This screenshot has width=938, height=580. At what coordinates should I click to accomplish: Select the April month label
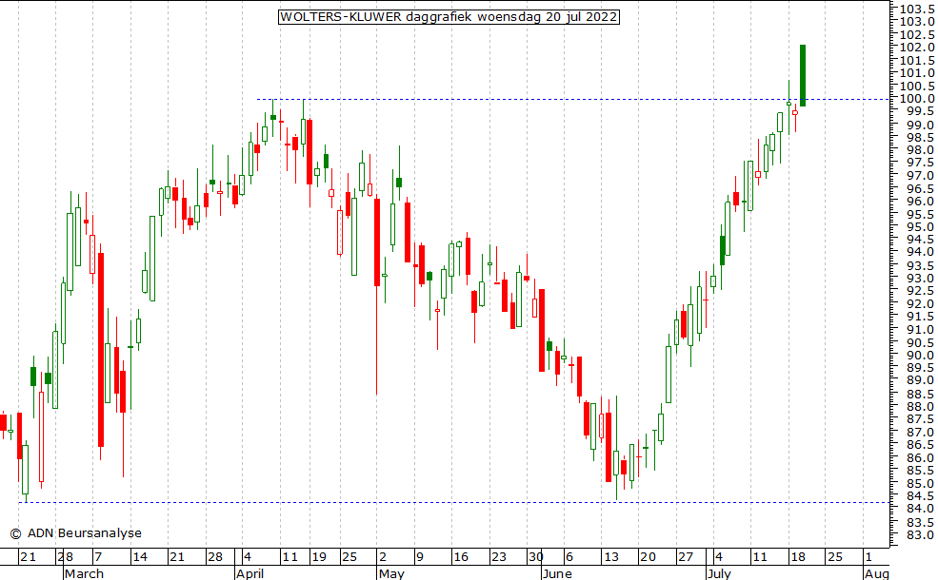250,573
